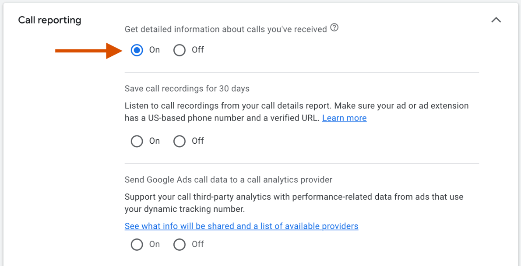521x266 pixels.
Task: Click the 'Listen to call recordings' description text
Action: [x=296, y=106]
